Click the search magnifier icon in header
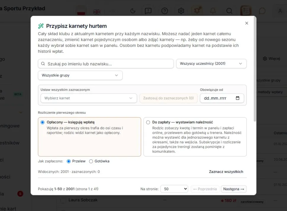Screen dimensions: 287x211 (x=229, y=11)
